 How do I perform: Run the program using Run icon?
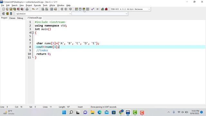(80, 9)
